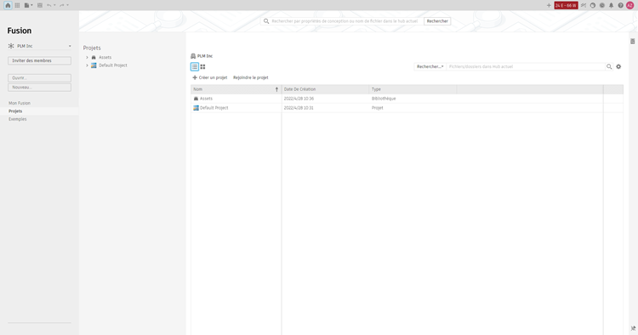The width and height of the screenshot is (638, 335).
Task: Switch to list view
Action: tap(195, 66)
